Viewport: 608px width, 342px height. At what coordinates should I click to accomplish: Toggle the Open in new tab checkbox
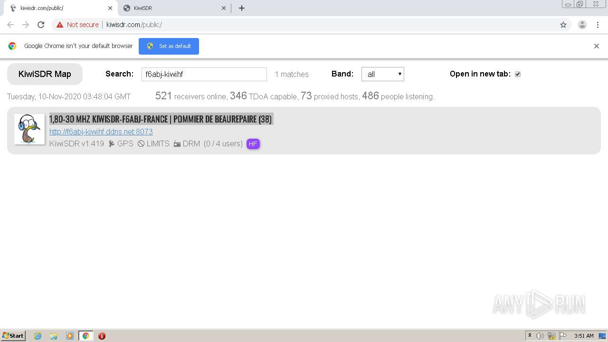coord(518,74)
